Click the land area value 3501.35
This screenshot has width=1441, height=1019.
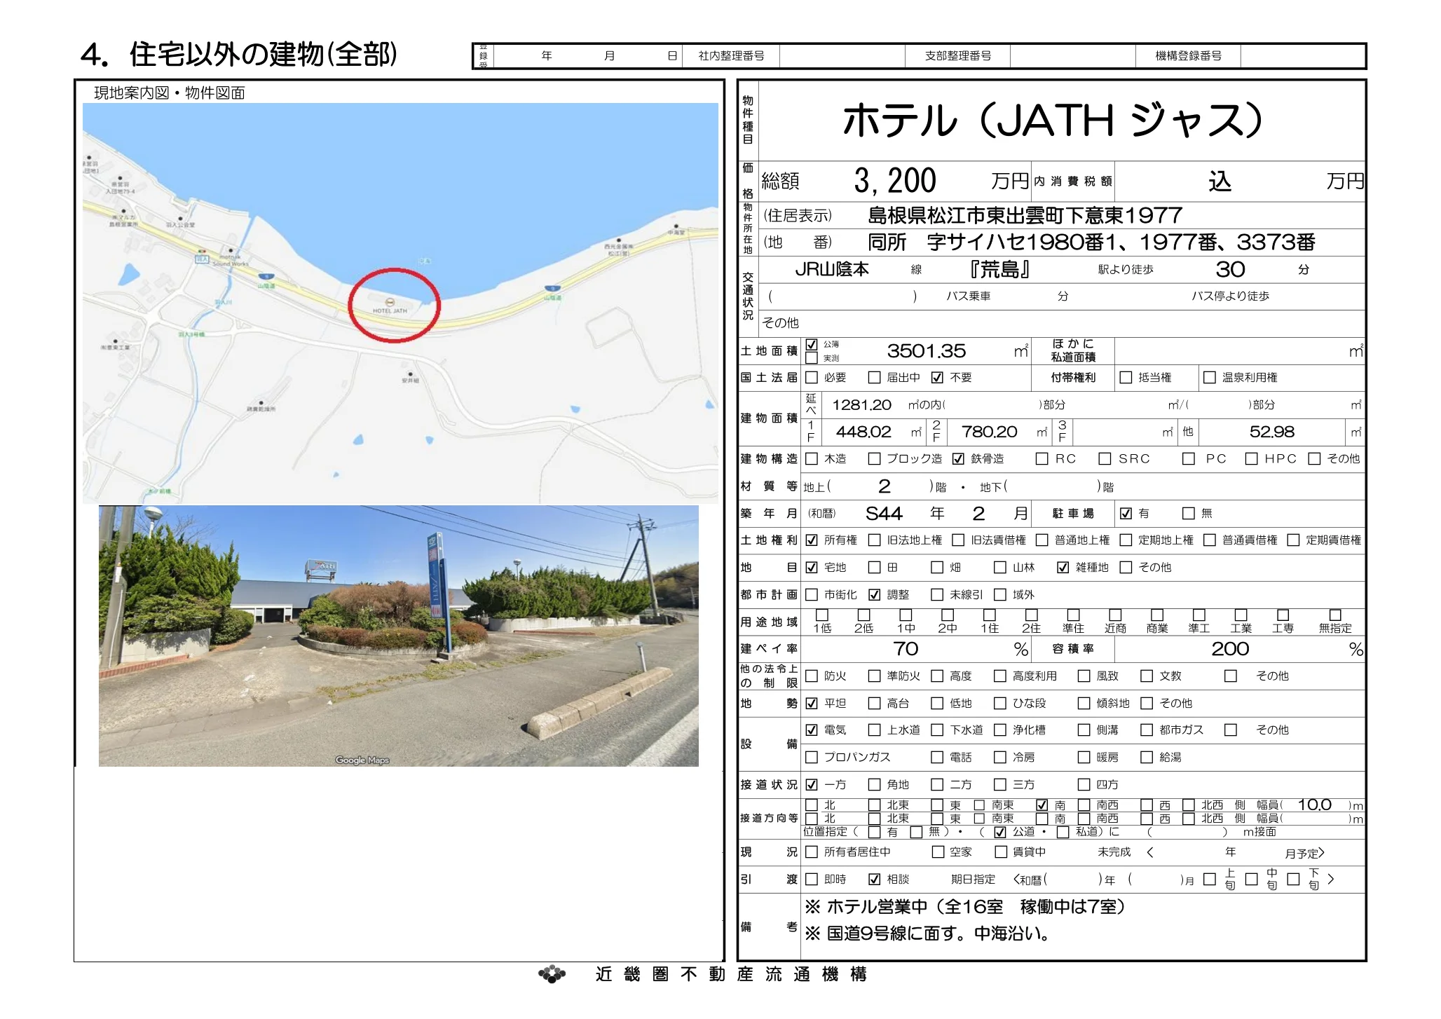pyautogui.click(x=926, y=351)
